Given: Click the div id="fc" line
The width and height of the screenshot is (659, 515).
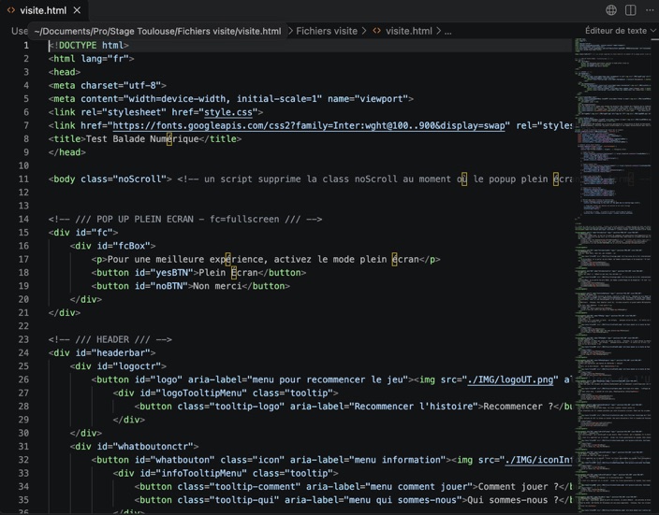Looking at the screenshot, I should (x=83, y=233).
